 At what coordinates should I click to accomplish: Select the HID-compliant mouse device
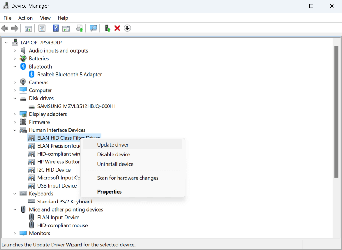pos(62,225)
